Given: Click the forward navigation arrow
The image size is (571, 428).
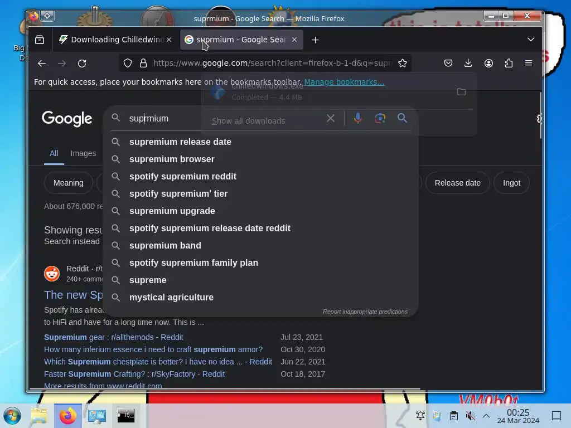Looking at the screenshot, I should 62,64.
